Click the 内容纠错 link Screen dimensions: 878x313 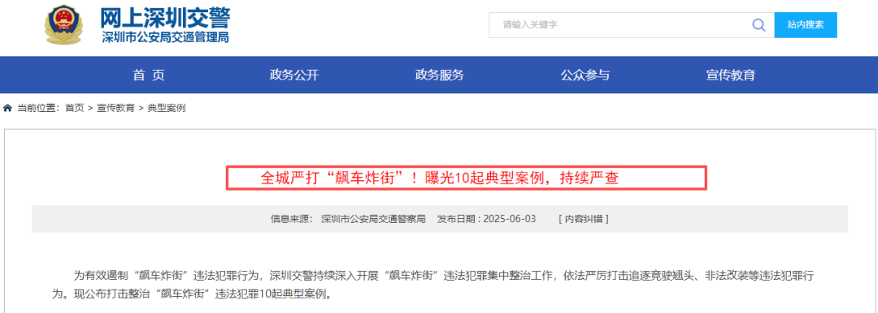tap(584, 219)
